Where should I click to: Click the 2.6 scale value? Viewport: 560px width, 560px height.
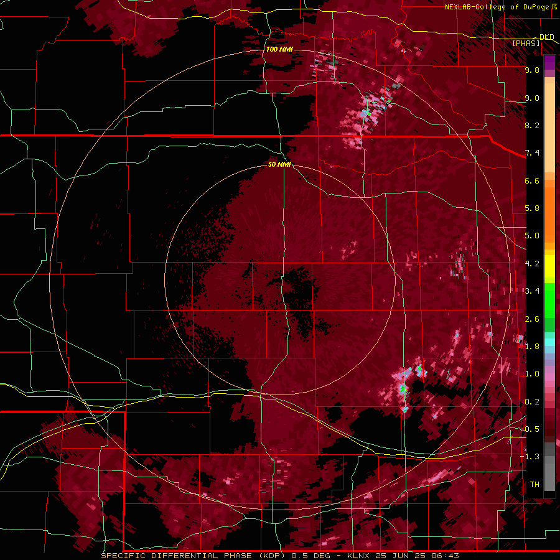click(532, 319)
